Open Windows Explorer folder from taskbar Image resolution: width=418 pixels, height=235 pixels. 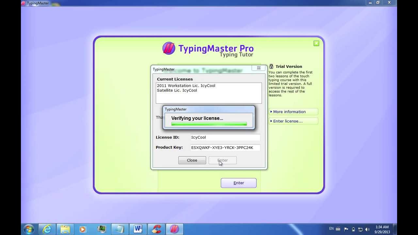[65, 229]
